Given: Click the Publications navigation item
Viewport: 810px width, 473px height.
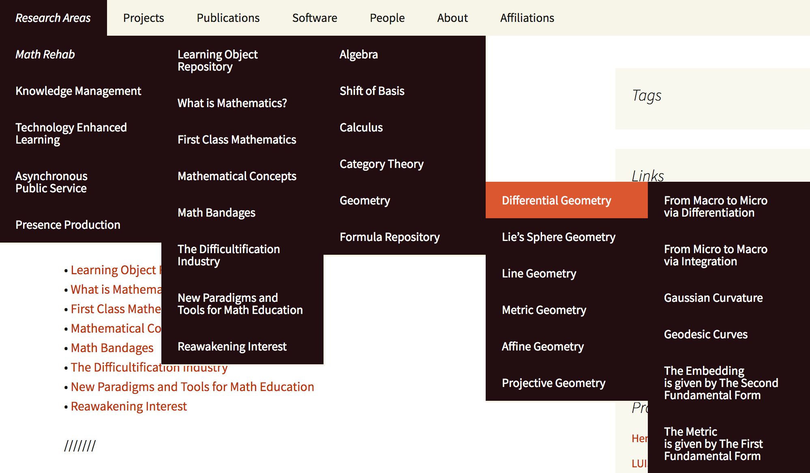Looking at the screenshot, I should [228, 18].
